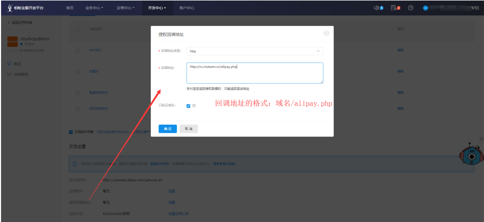
Task: Open the 查看如何使用 link in banner
Action: tap(160, 164)
